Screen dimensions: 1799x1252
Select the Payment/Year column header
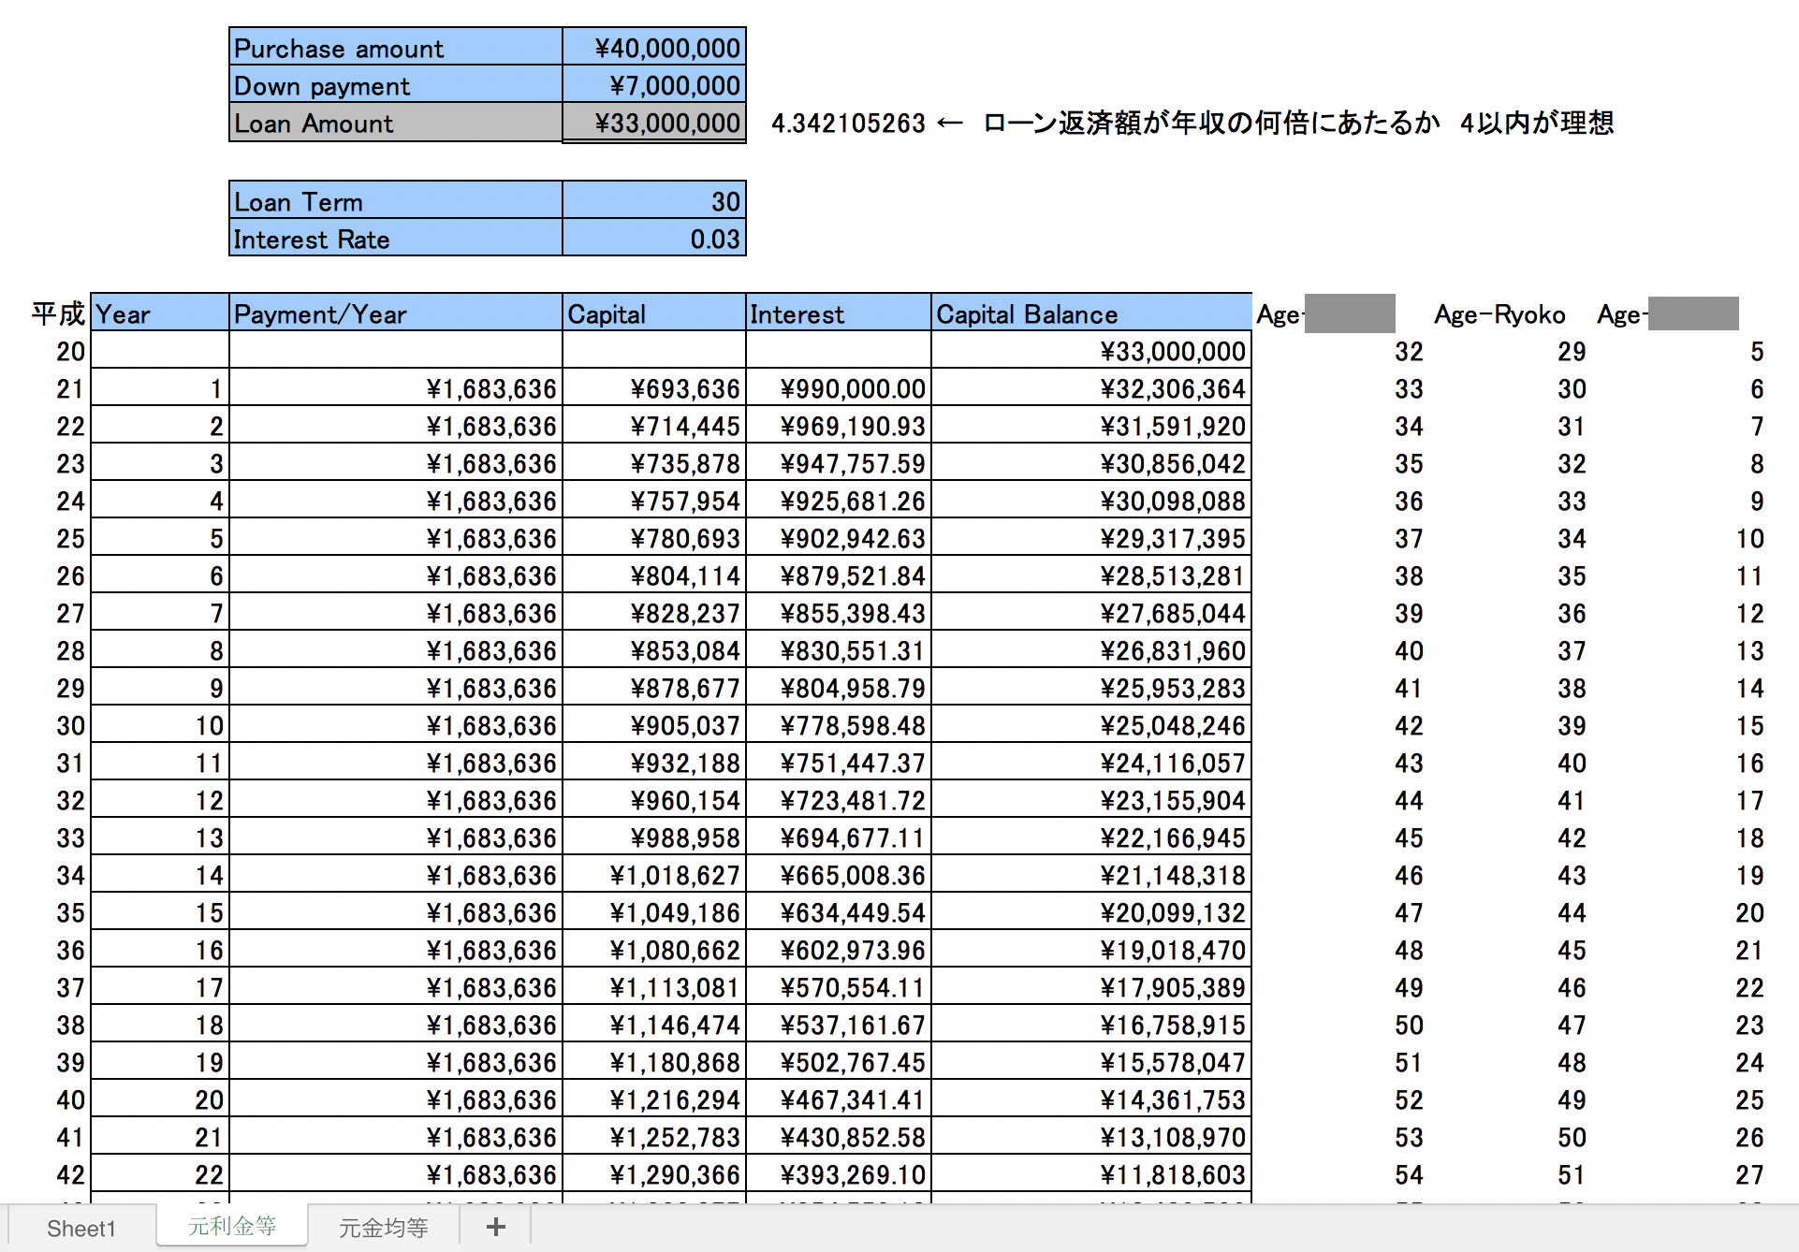(396, 313)
